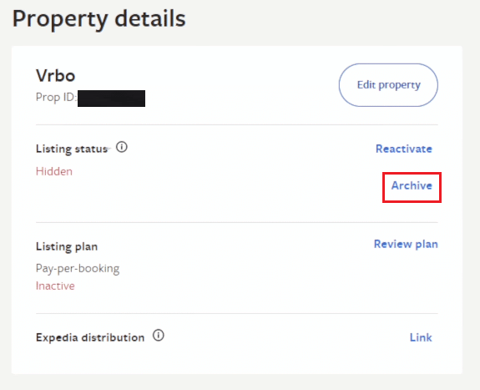This screenshot has width=480, height=390.
Task: Click the Edit property button
Action: point(388,85)
